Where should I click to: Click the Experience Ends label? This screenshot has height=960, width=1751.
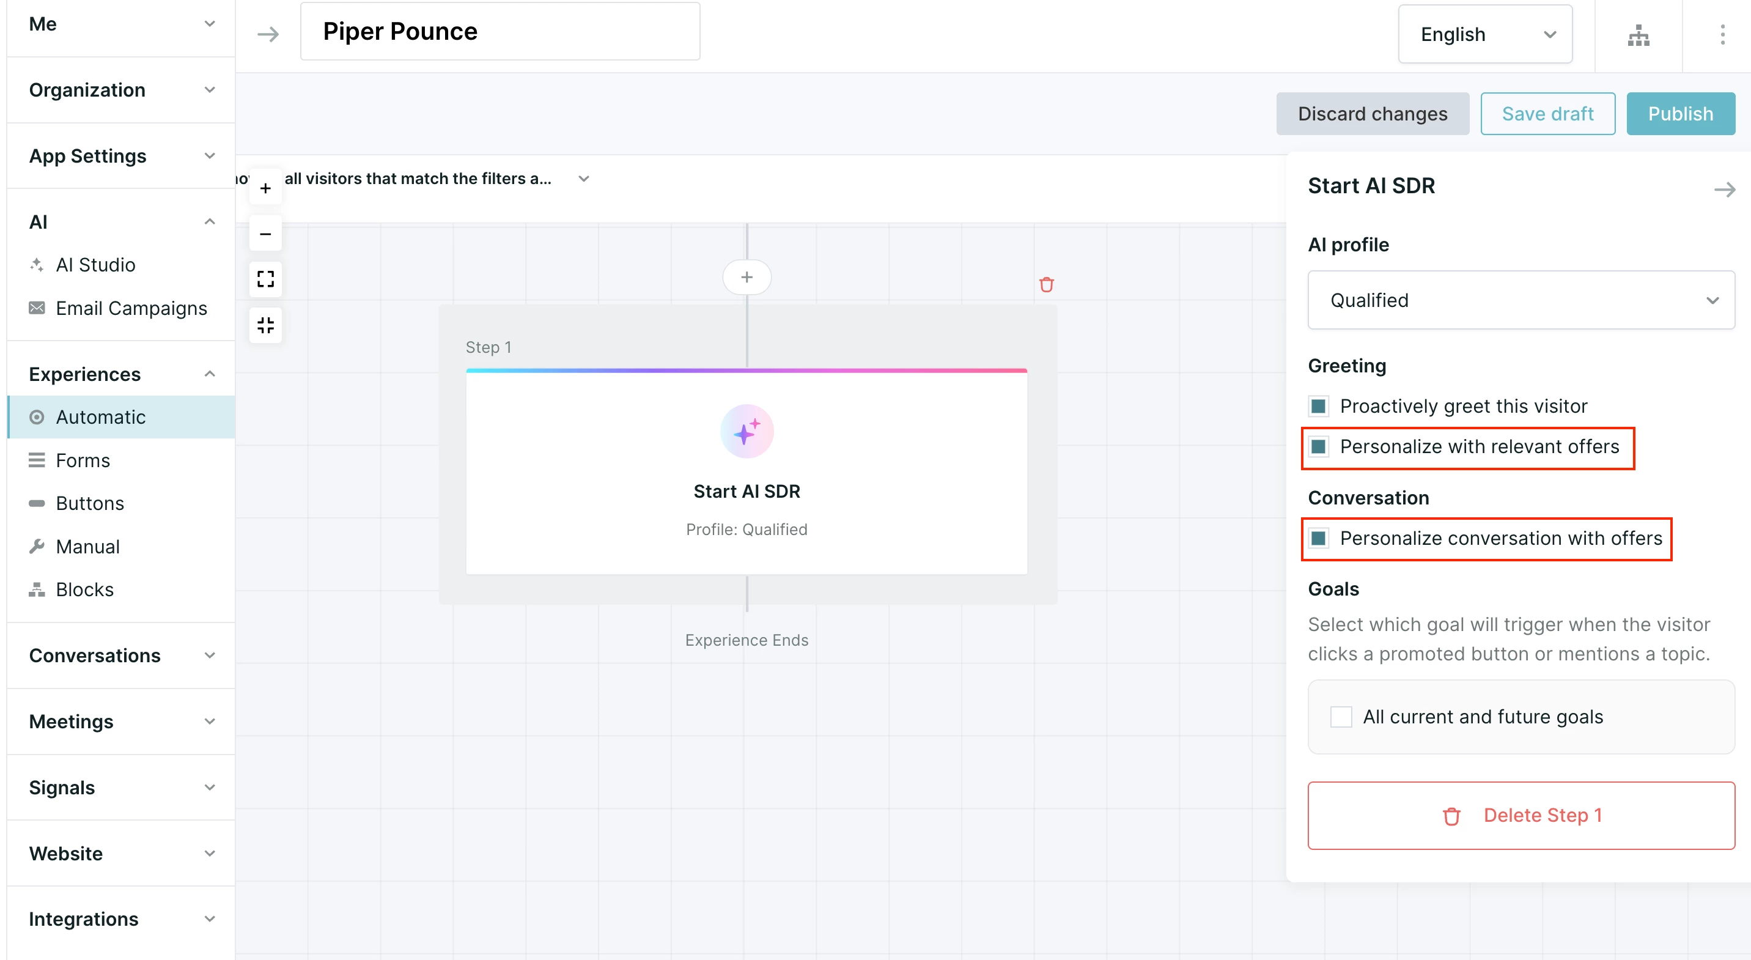[746, 640]
